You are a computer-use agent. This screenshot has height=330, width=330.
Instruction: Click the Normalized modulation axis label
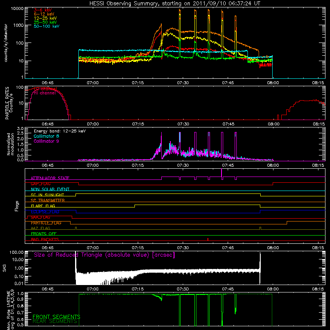coord(10,144)
